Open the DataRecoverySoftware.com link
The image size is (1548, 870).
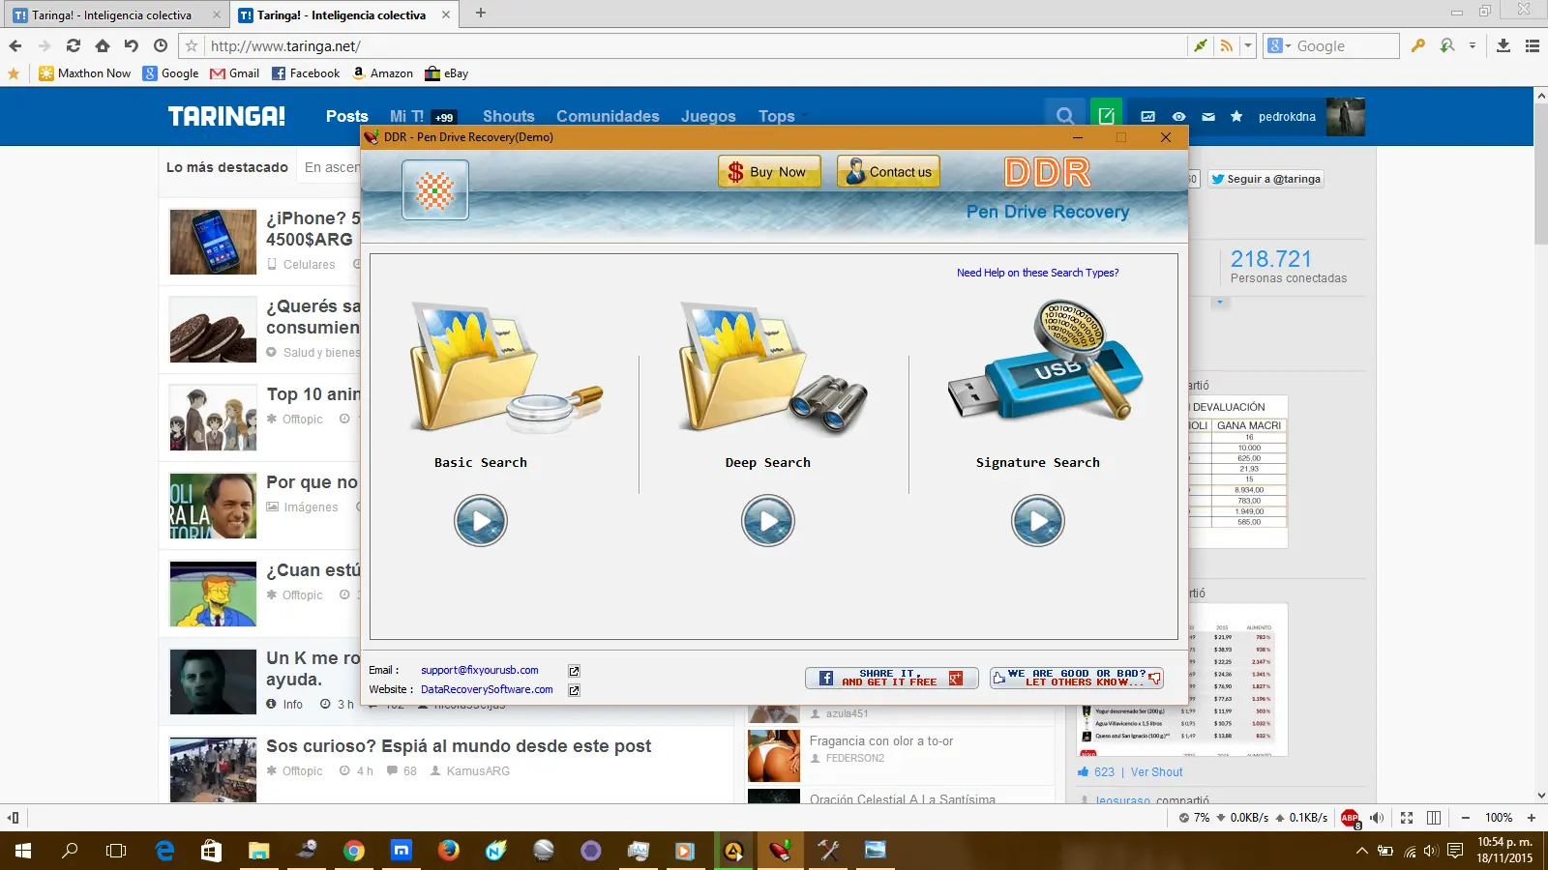tap(486, 689)
